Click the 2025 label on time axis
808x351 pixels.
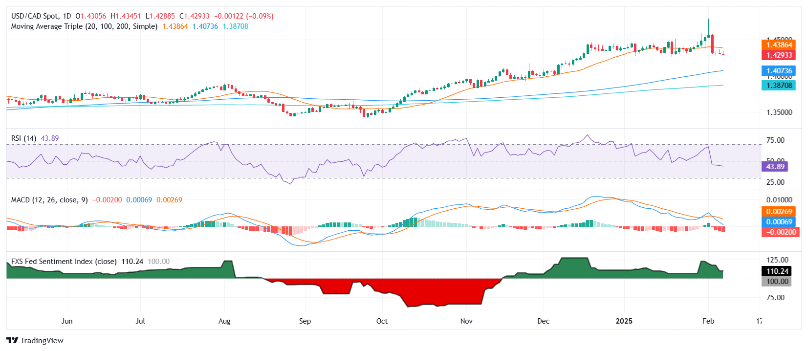[x=624, y=321]
